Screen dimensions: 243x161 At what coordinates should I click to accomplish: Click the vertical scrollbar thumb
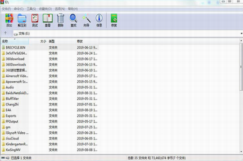(241, 67)
